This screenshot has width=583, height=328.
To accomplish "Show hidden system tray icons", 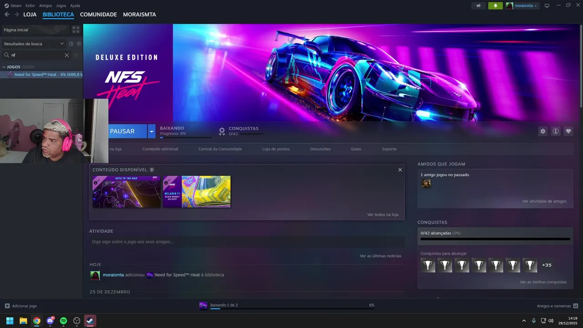I will [524, 321].
